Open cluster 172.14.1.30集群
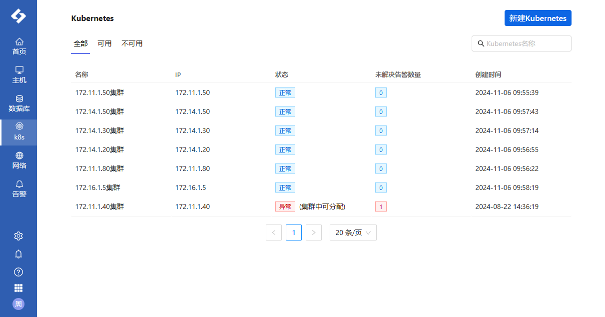Viewport: 605px width, 317px height. [x=99, y=130]
